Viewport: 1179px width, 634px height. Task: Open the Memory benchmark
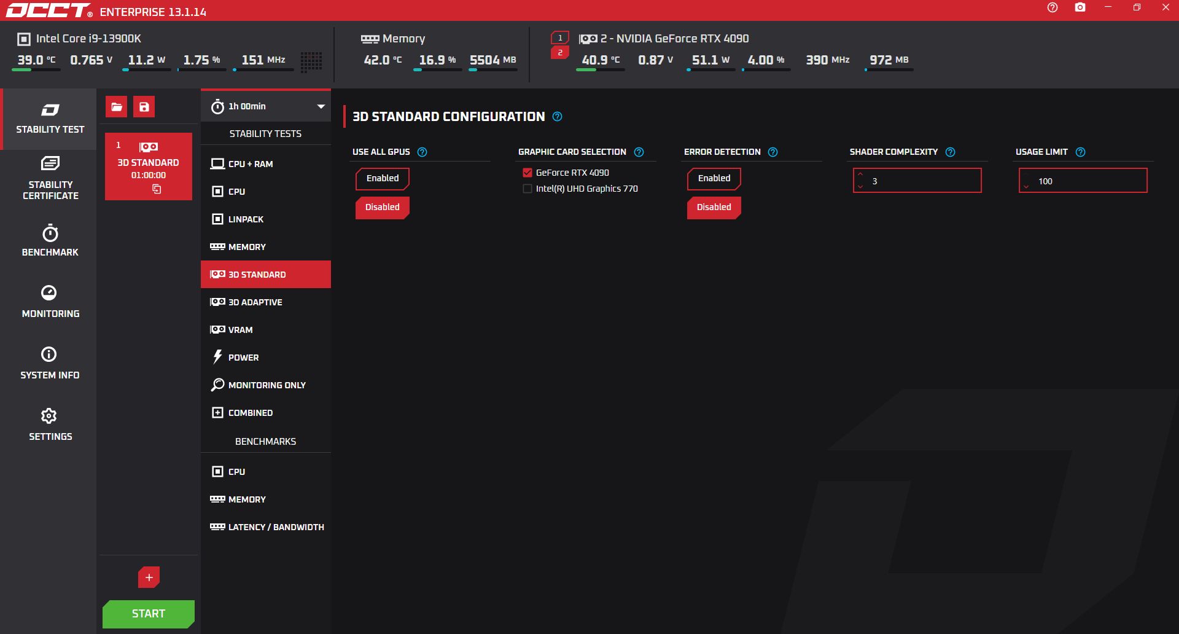coord(266,499)
